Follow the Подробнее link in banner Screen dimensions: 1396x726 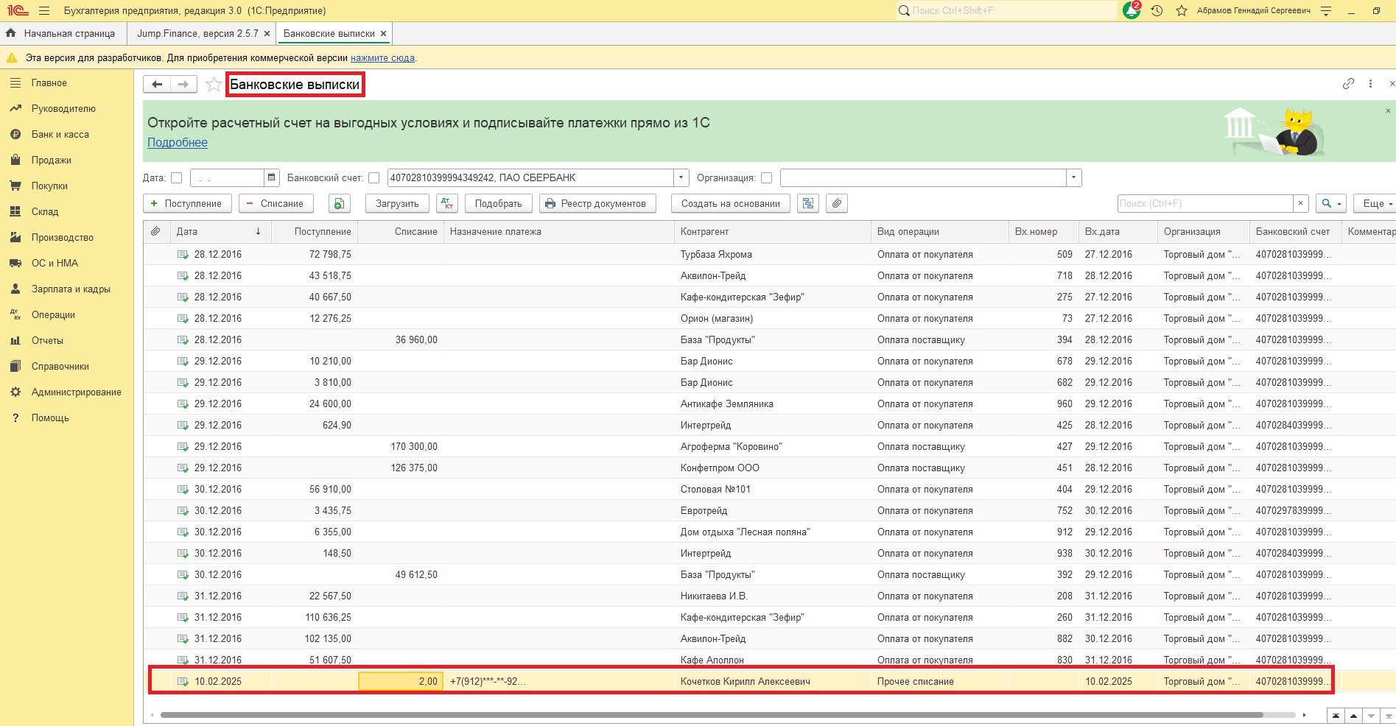[x=178, y=143]
